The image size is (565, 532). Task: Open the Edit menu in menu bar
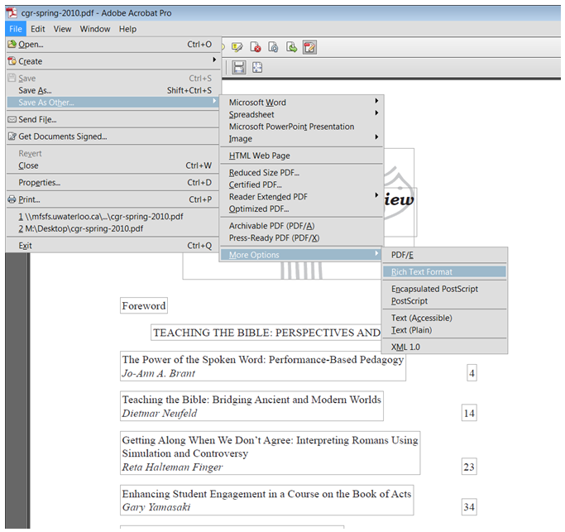tap(38, 29)
